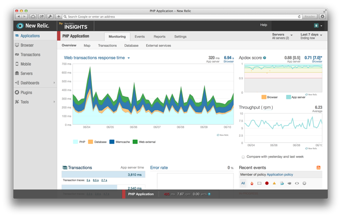The image size is (341, 217).
Task: Click the Apdex score help icon
Action: coord(265,58)
